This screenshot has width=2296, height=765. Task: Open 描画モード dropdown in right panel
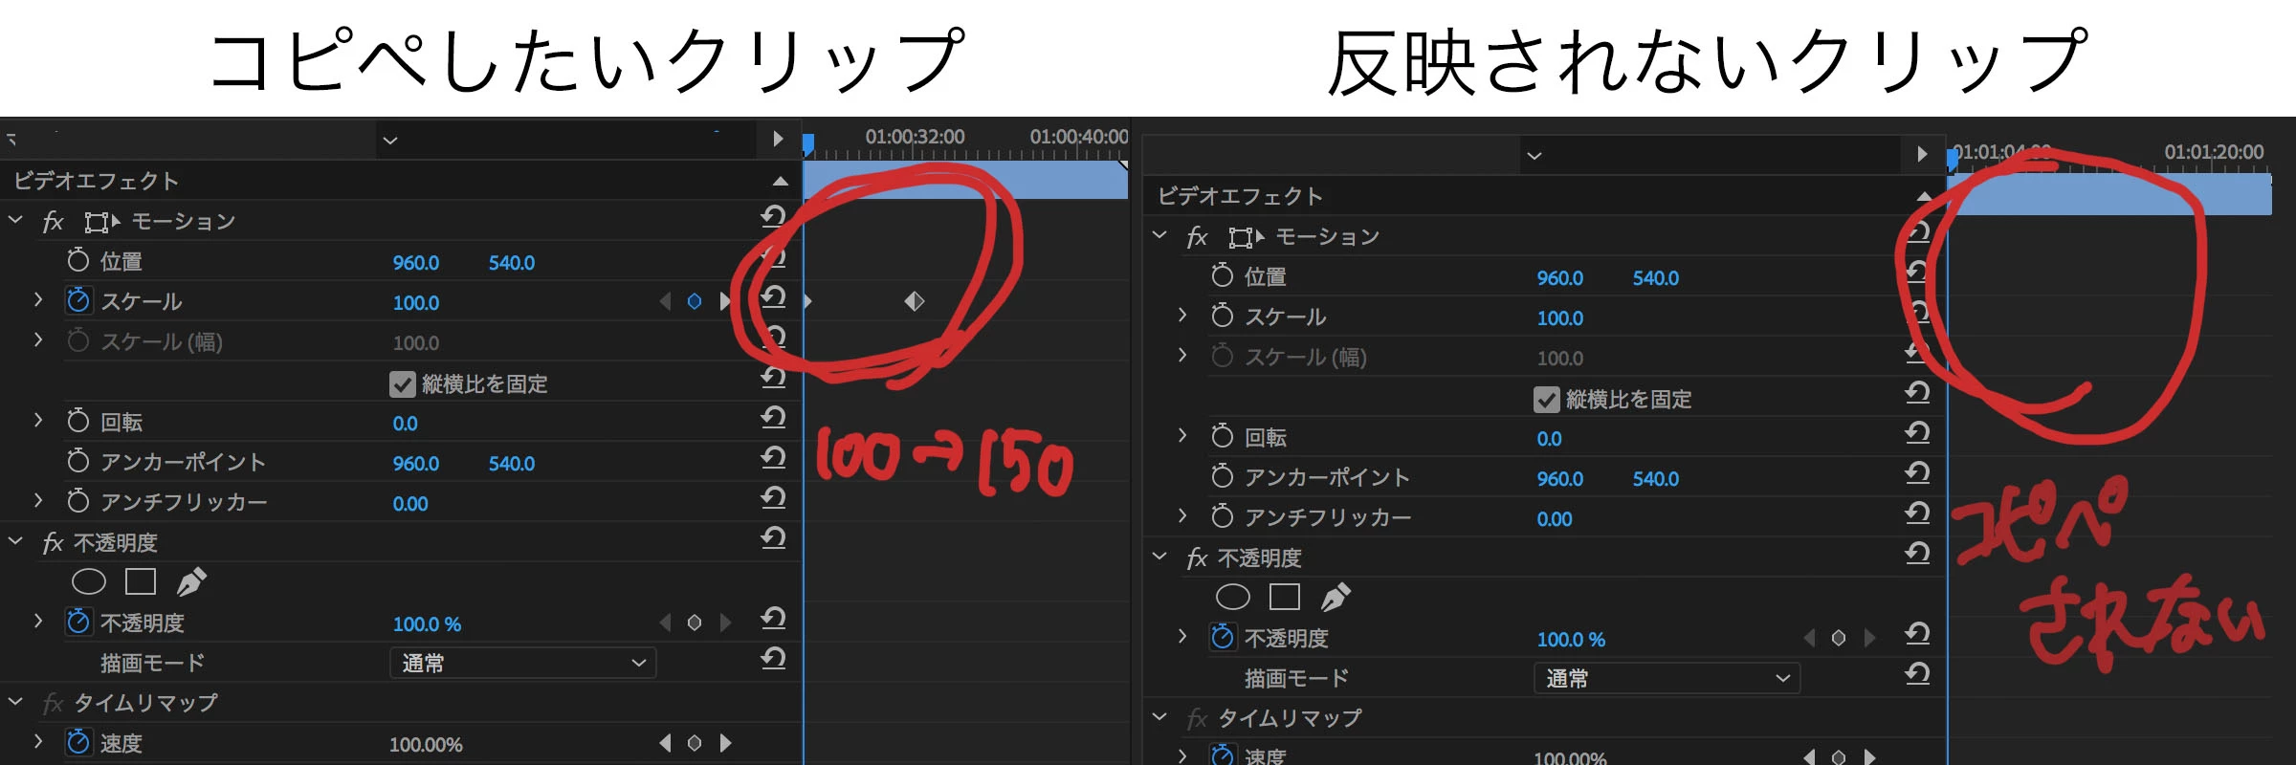tap(1667, 678)
